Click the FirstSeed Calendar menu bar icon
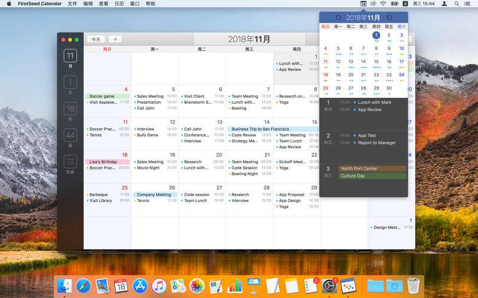 (x=364, y=4)
